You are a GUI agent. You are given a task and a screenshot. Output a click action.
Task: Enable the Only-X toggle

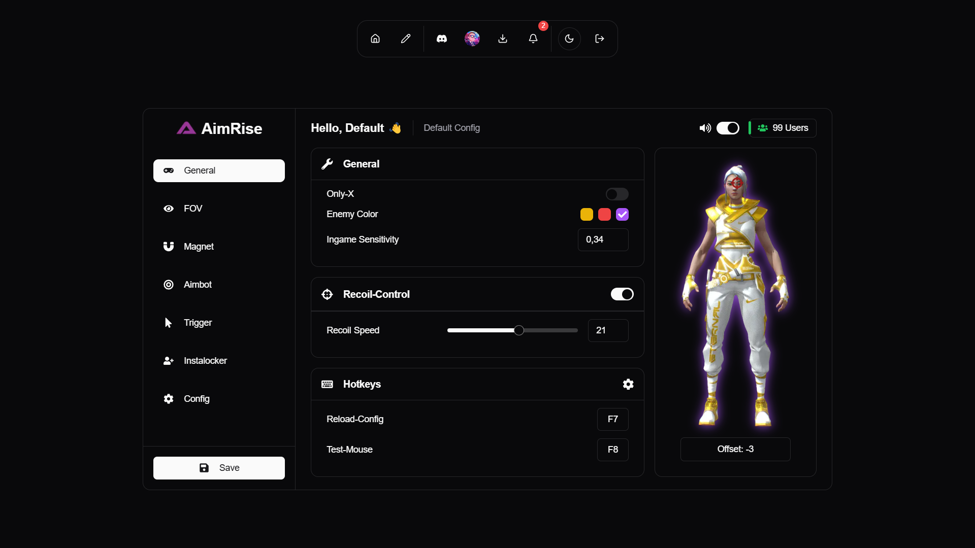tap(617, 194)
